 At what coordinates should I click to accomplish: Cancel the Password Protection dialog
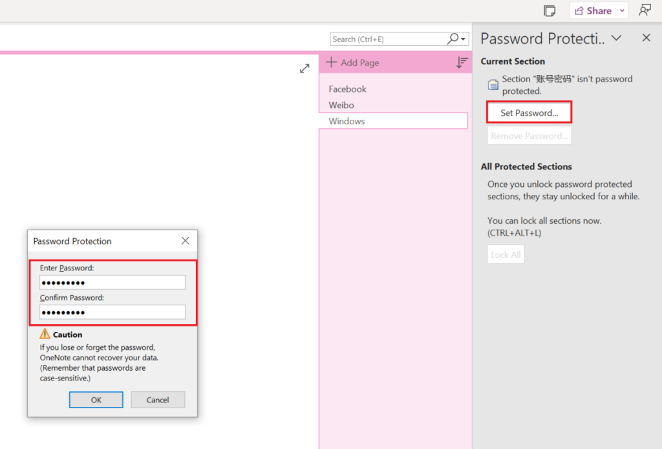point(158,400)
